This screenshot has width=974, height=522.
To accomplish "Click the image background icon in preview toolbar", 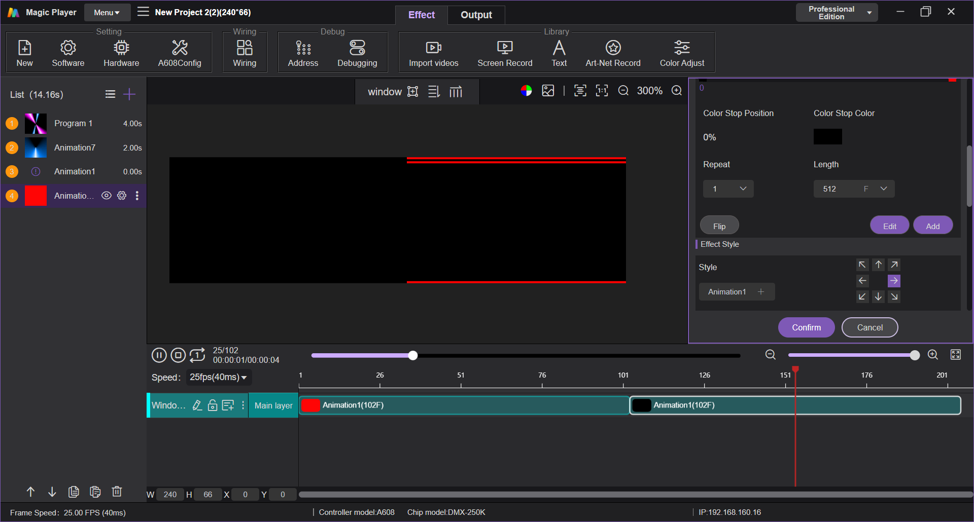I will click(x=548, y=91).
